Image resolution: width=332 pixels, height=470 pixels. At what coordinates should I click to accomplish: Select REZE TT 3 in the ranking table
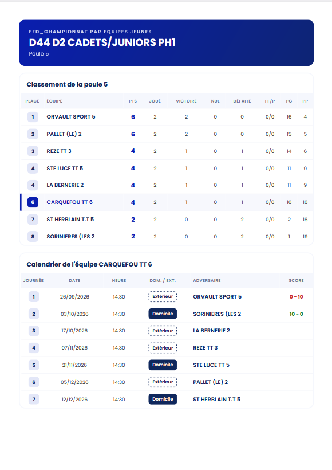[x=59, y=151]
